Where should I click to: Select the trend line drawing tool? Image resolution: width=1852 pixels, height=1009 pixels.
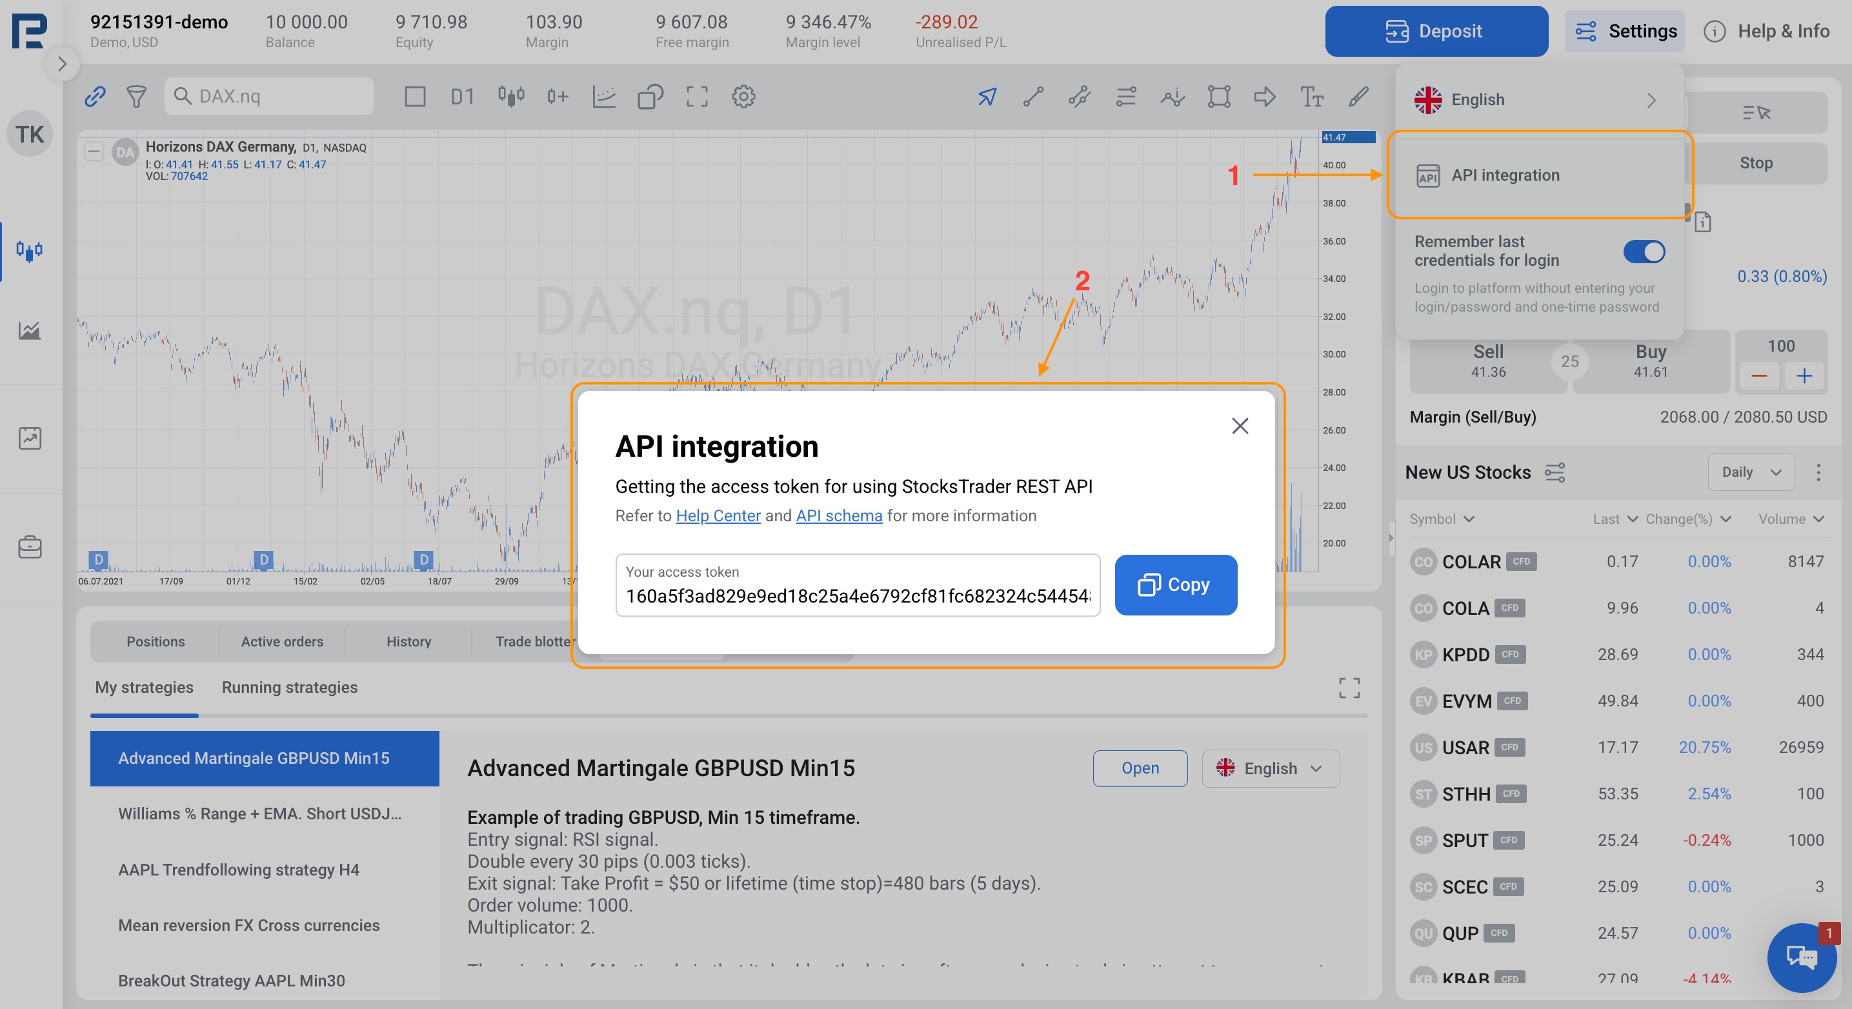[1033, 96]
